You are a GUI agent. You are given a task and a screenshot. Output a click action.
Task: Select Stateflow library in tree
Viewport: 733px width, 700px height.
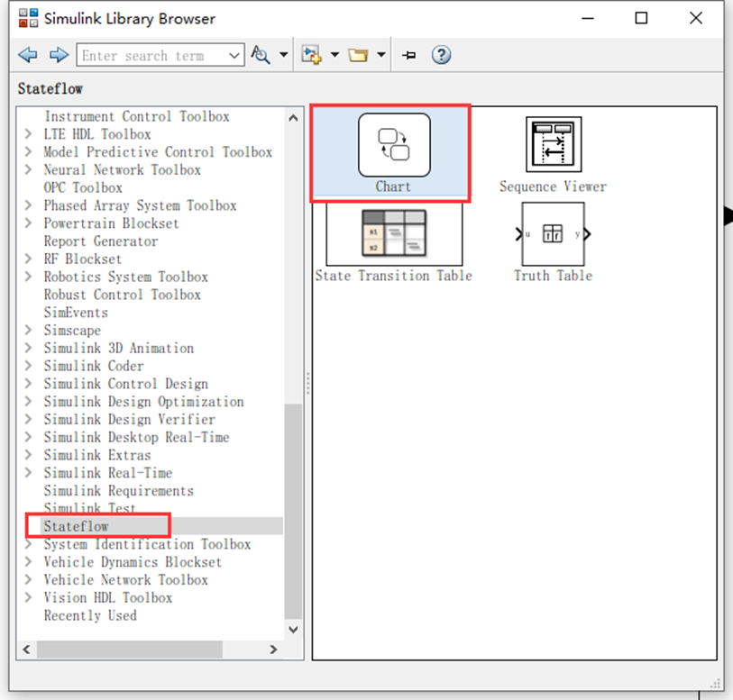coord(76,526)
